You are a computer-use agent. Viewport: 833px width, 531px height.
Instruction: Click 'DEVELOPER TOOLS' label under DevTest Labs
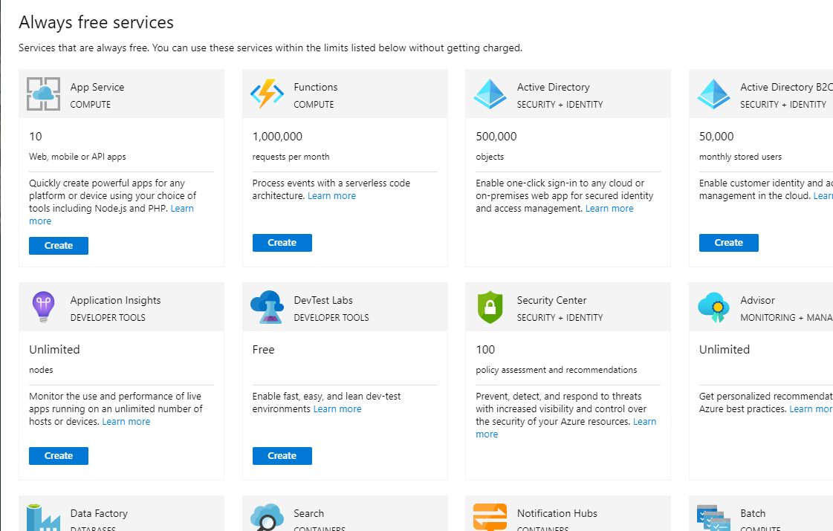pos(331,318)
